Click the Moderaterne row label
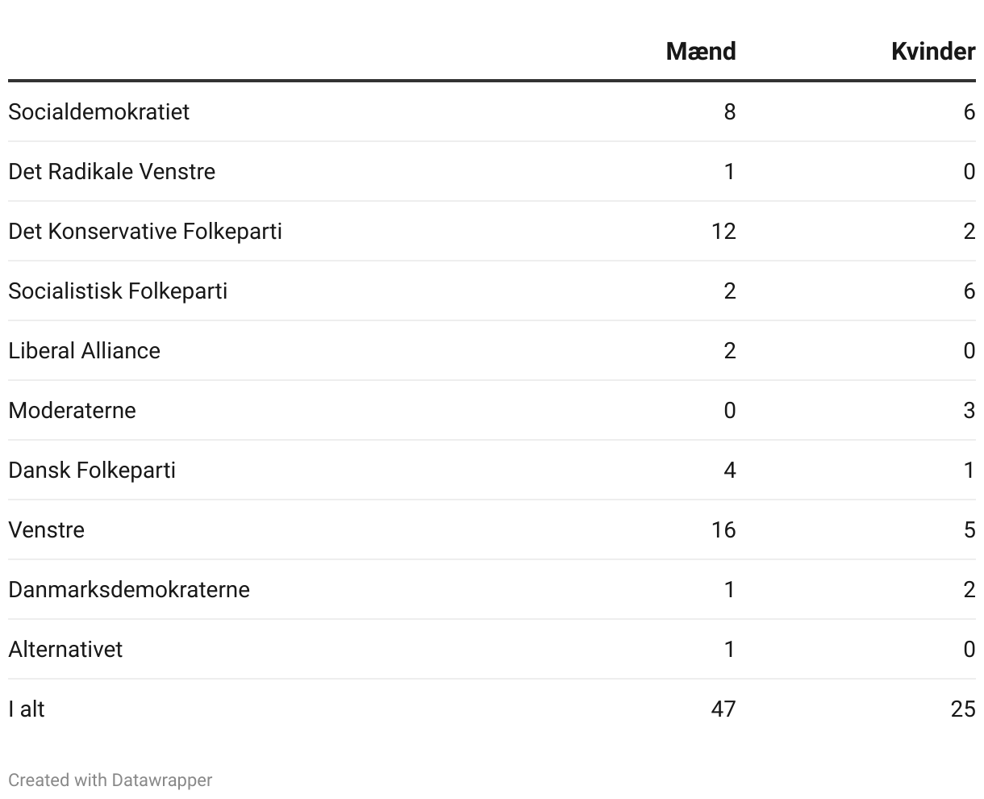This screenshot has width=984, height=799. 72,410
